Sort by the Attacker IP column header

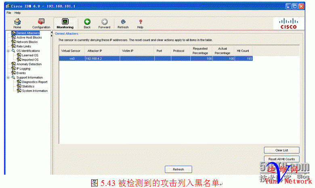102,51
